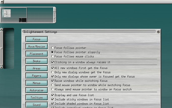Image resolution: width=172 pixels, height=108 pixels.
Task: Click the iconbox vertical scrollbar handle
Action: pos(2,48)
